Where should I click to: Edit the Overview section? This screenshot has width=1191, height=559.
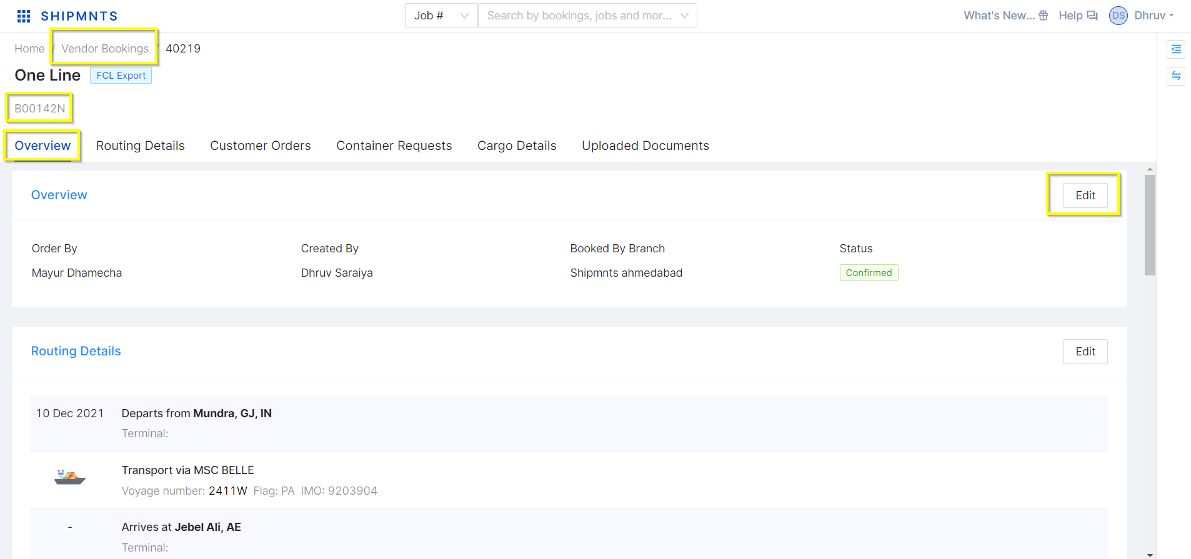coord(1085,195)
